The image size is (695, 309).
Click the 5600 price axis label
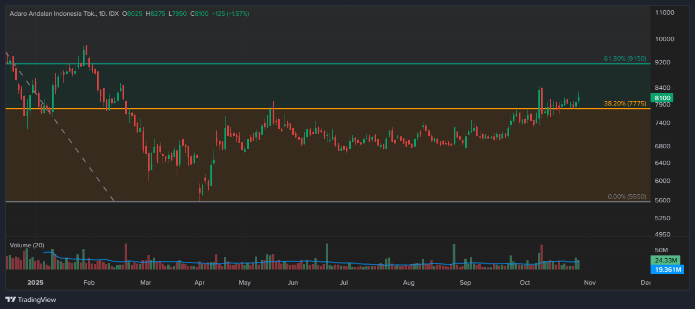663,200
